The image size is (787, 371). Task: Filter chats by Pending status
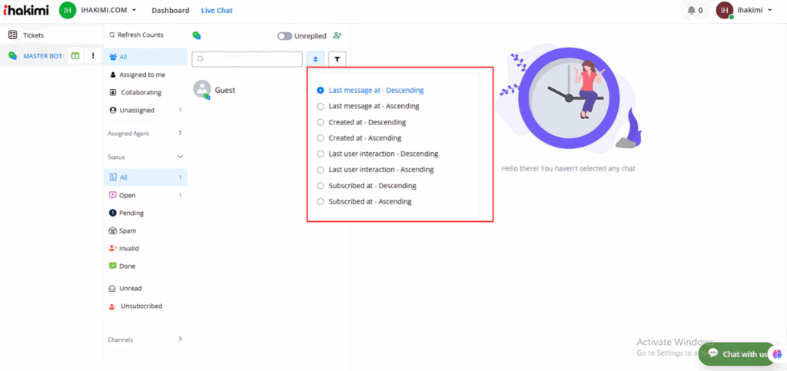click(131, 213)
